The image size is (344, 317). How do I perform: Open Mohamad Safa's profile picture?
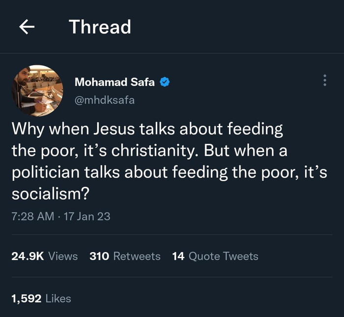point(37,90)
